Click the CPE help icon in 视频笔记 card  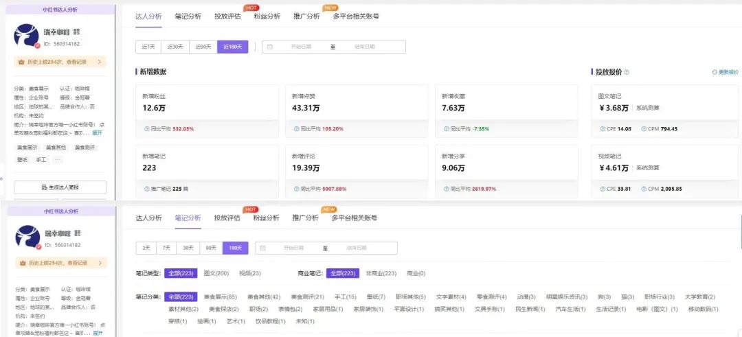click(602, 189)
